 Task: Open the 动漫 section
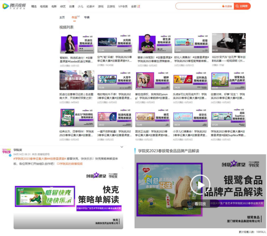(x=72, y=6)
